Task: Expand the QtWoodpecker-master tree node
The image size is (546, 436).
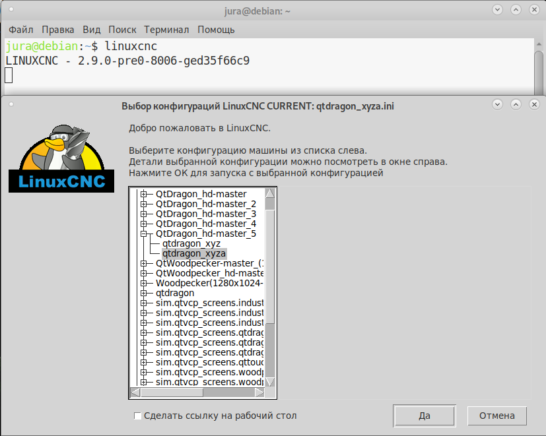Action: coord(143,263)
